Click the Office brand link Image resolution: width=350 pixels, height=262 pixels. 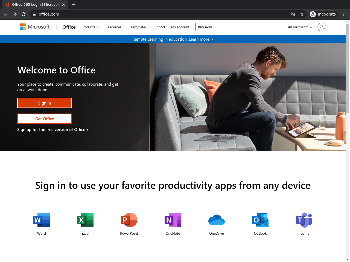point(69,27)
